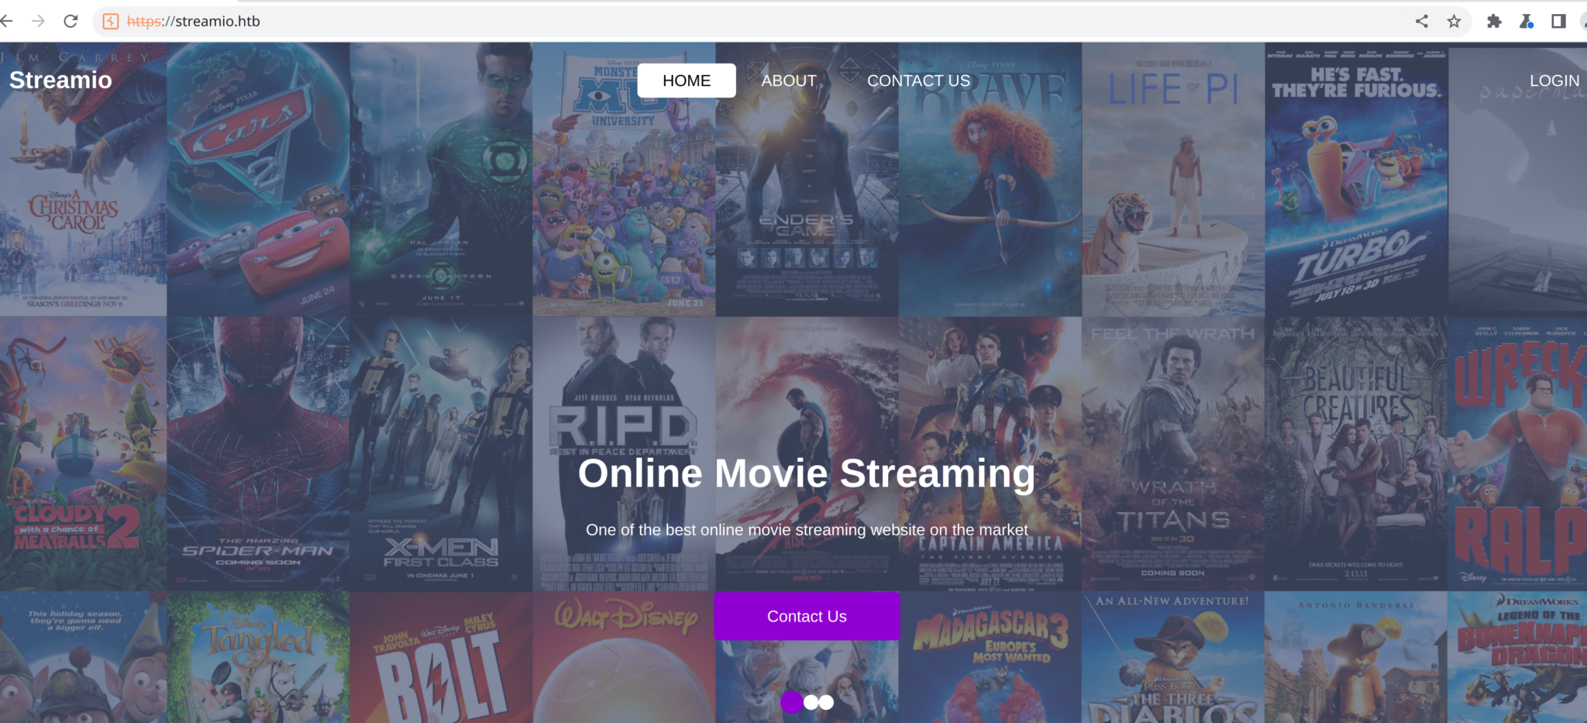Reload the streamio.htb page

click(71, 21)
